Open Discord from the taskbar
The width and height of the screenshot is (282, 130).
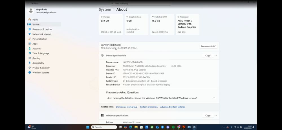pos(168,127)
